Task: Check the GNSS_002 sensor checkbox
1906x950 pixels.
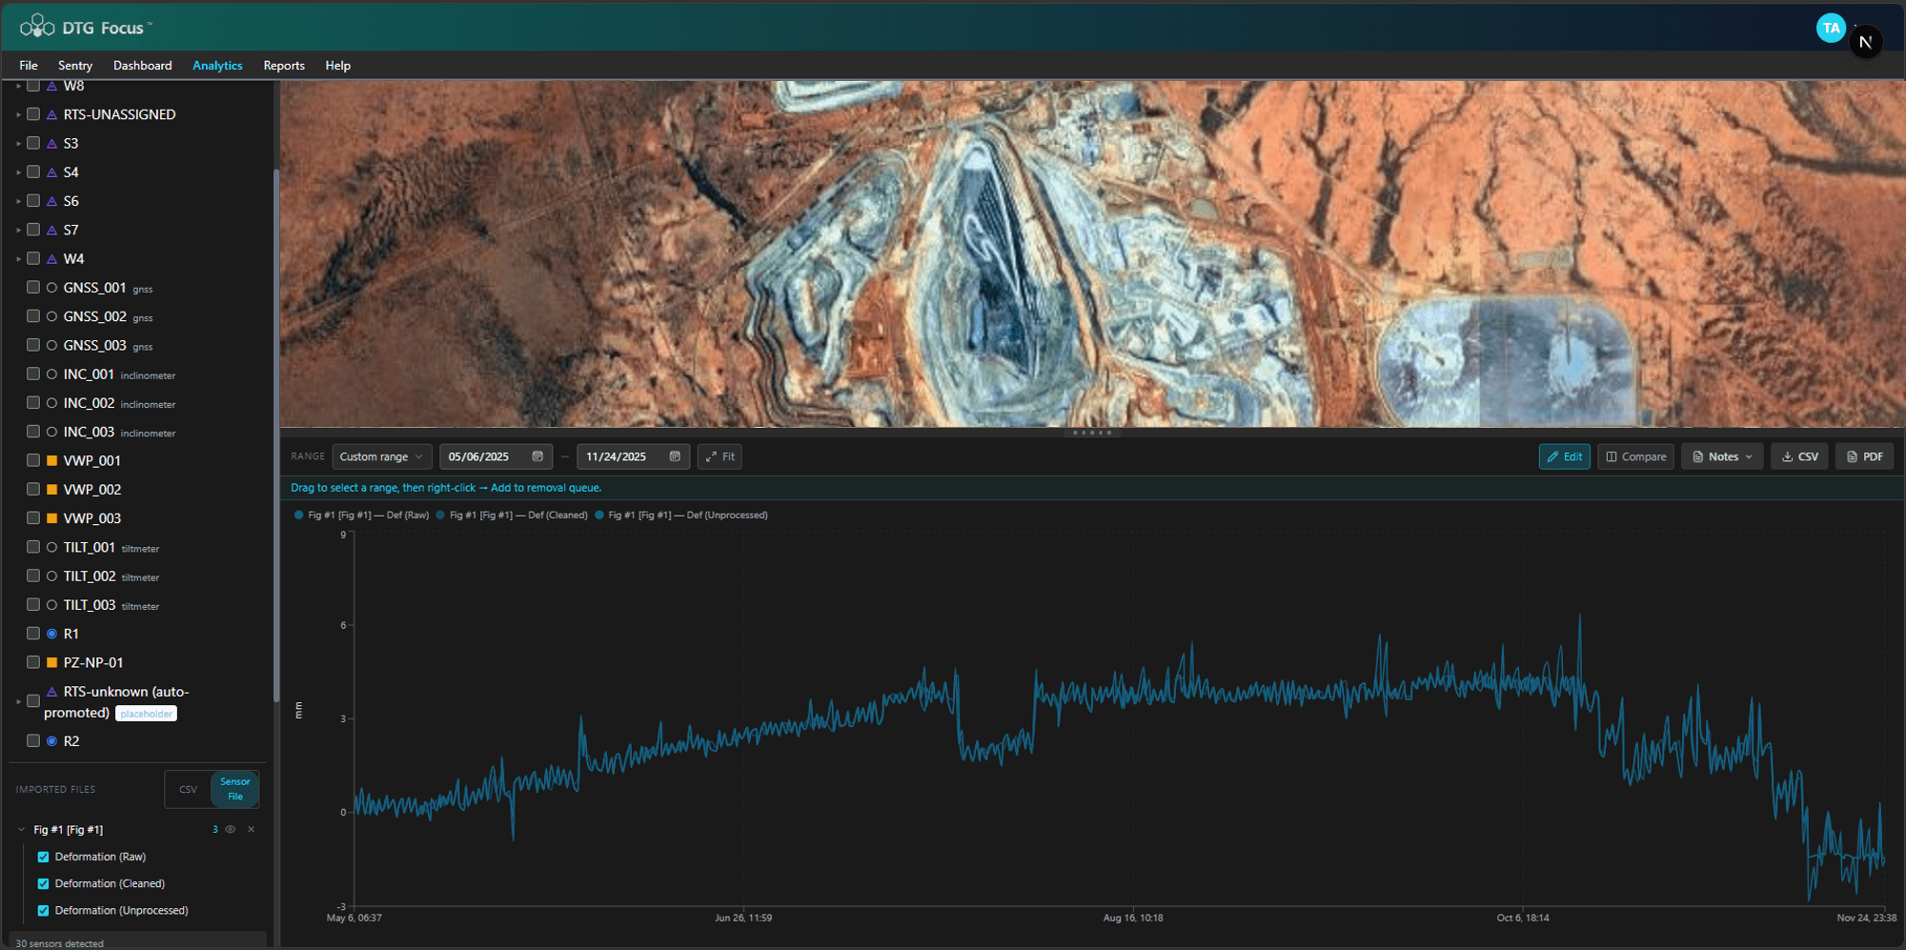Action: pyautogui.click(x=33, y=316)
